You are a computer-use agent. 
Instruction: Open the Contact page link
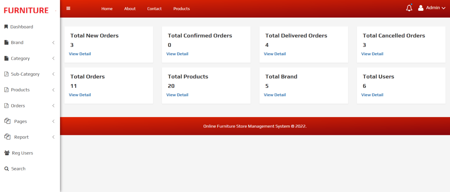tap(154, 8)
